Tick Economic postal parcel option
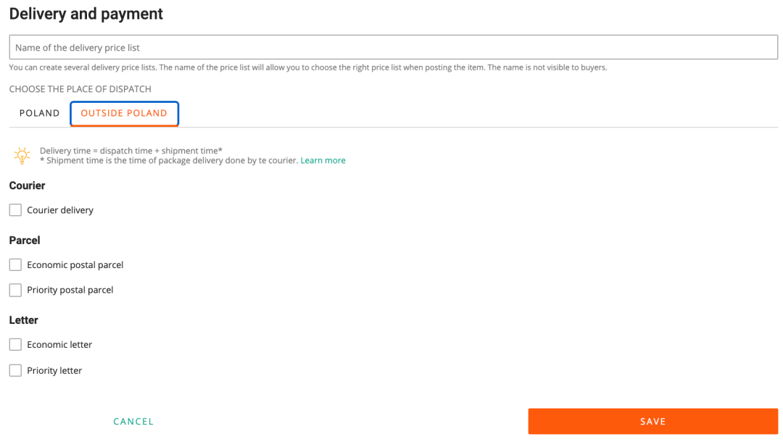This screenshot has width=783, height=442. pos(15,265)
